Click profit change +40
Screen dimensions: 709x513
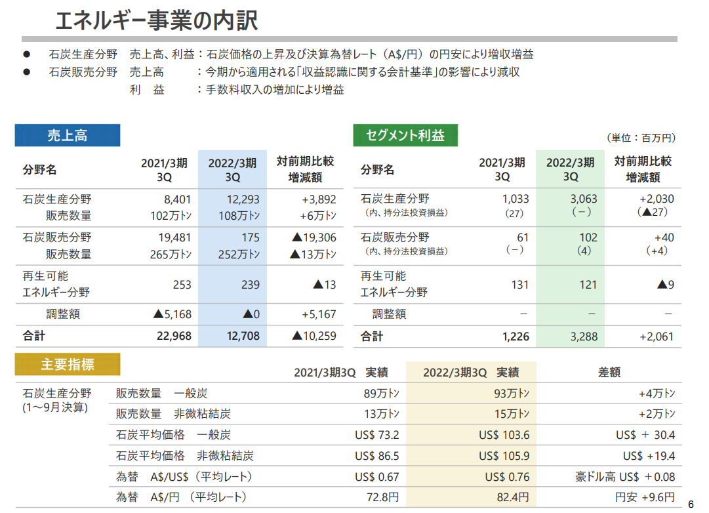664,237
